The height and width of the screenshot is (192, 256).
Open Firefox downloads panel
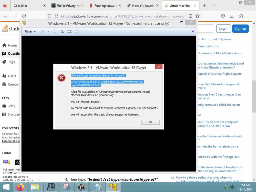pyautogui.click(x=232, y=16)
